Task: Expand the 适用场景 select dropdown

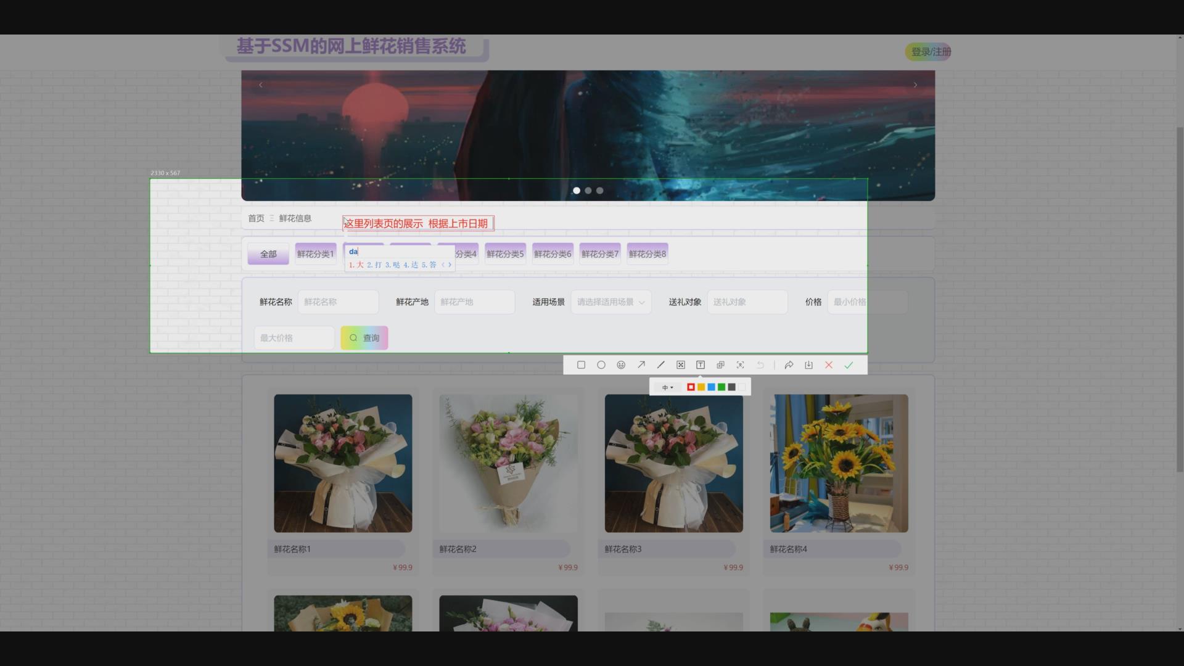Action: (x=610, y=302)
